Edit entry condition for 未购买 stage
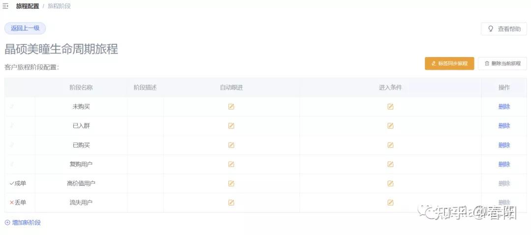Screen dimensions: 531x235 390,107
